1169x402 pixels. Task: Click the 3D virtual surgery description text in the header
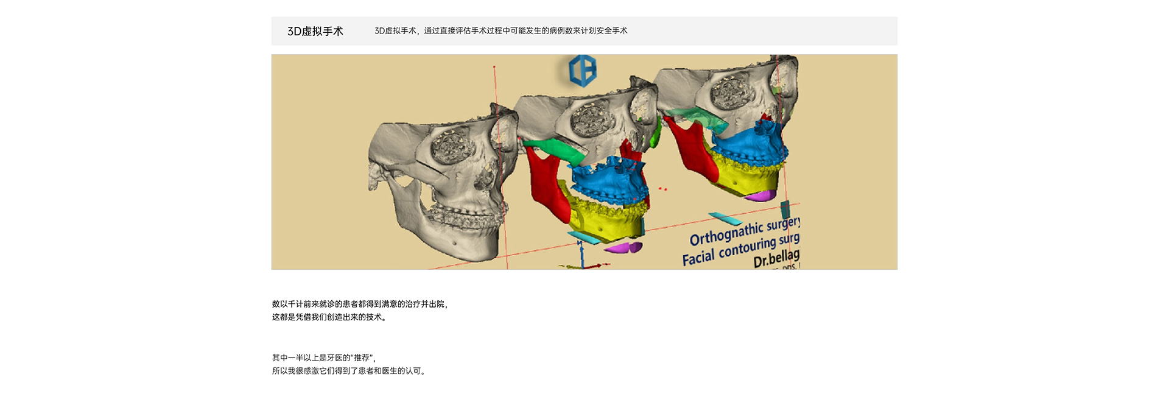(x=500, y=31)
